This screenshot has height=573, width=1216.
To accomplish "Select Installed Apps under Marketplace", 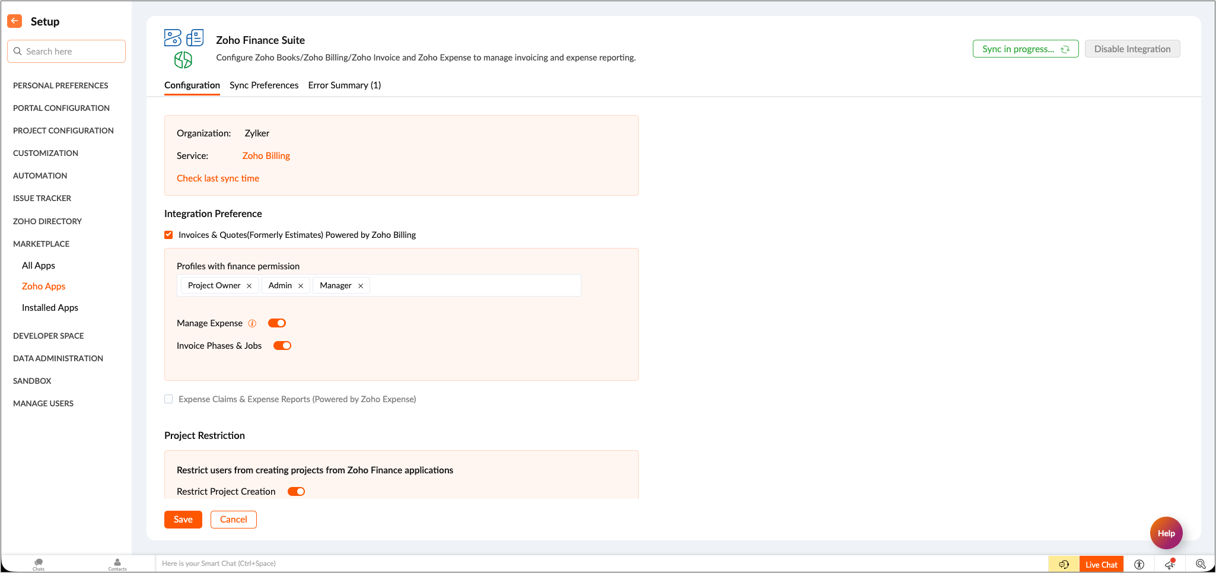I will 50,308.
